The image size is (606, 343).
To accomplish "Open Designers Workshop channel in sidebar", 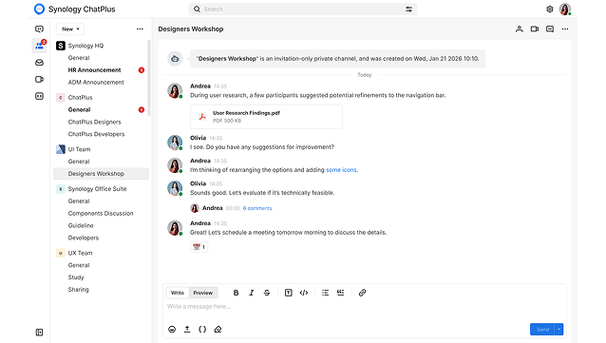I will point(101,174).
